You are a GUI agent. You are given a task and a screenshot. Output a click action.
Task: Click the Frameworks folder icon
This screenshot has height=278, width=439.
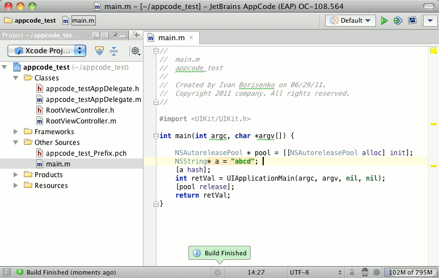coord(28,131)
